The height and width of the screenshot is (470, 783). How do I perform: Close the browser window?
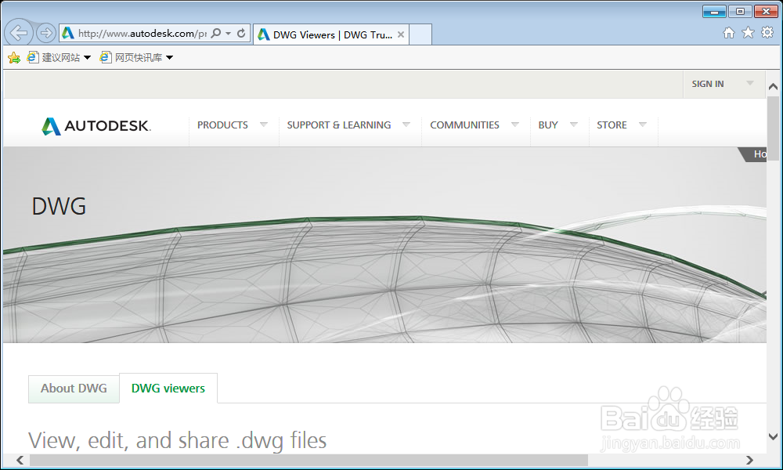(766, 11)
